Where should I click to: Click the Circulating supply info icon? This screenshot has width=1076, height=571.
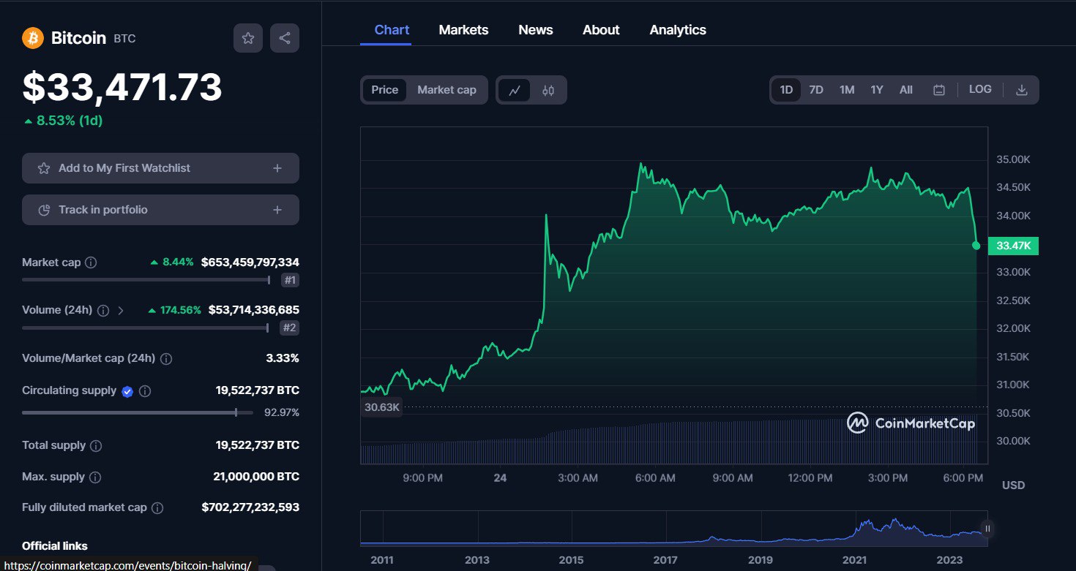tap(145, 391)
